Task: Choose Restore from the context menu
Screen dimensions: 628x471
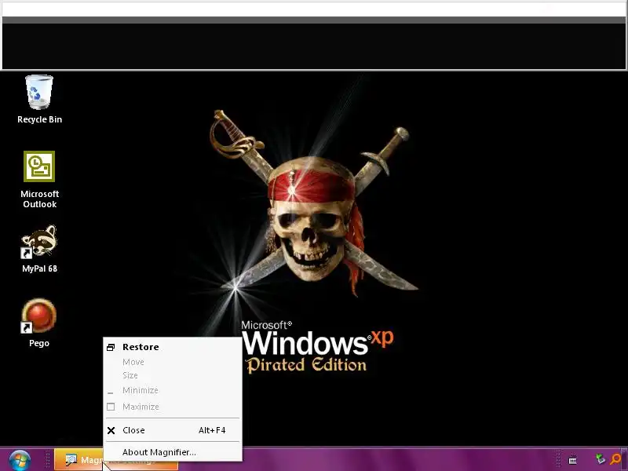Action: (x=173, y=347)
